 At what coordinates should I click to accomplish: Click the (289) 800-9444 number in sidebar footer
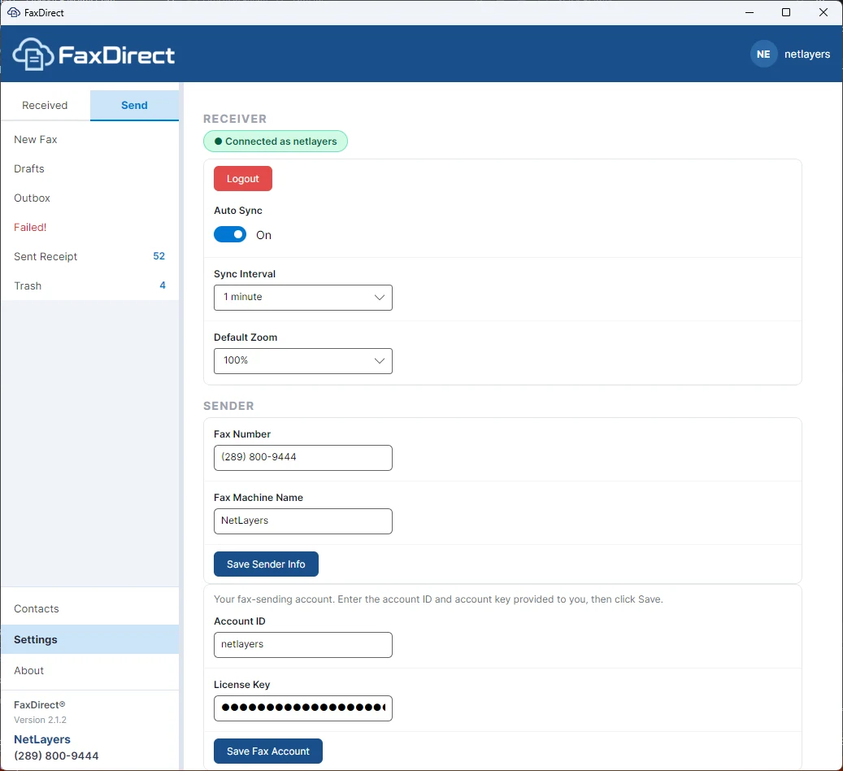pyautogui.click(x=56, y=756)
